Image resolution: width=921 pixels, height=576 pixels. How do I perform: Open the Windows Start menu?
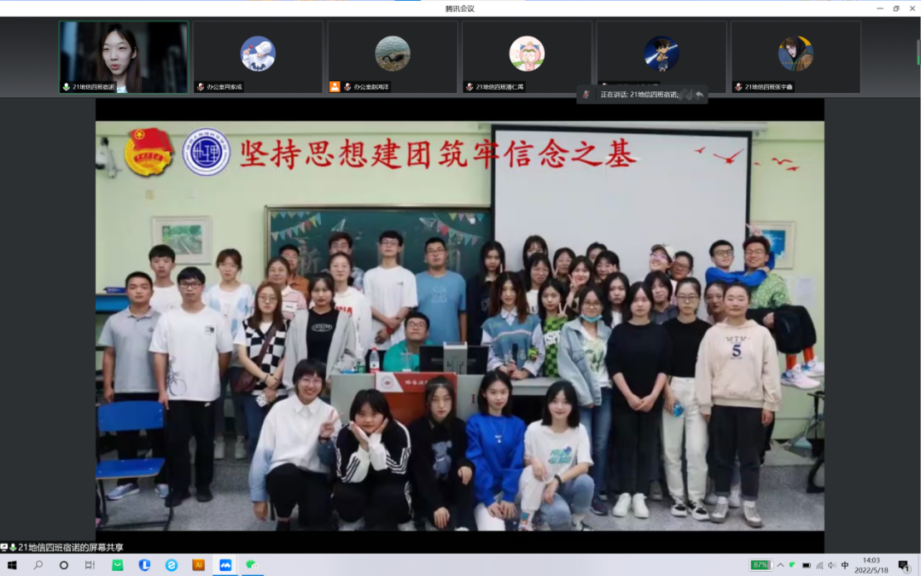[x=12, y=565]
